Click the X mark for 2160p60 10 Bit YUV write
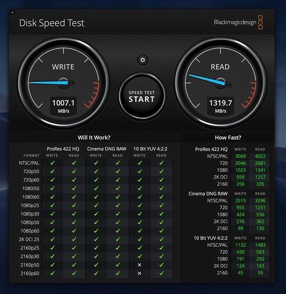Viewport: 286px width, 294px height. tap(139, 273)
